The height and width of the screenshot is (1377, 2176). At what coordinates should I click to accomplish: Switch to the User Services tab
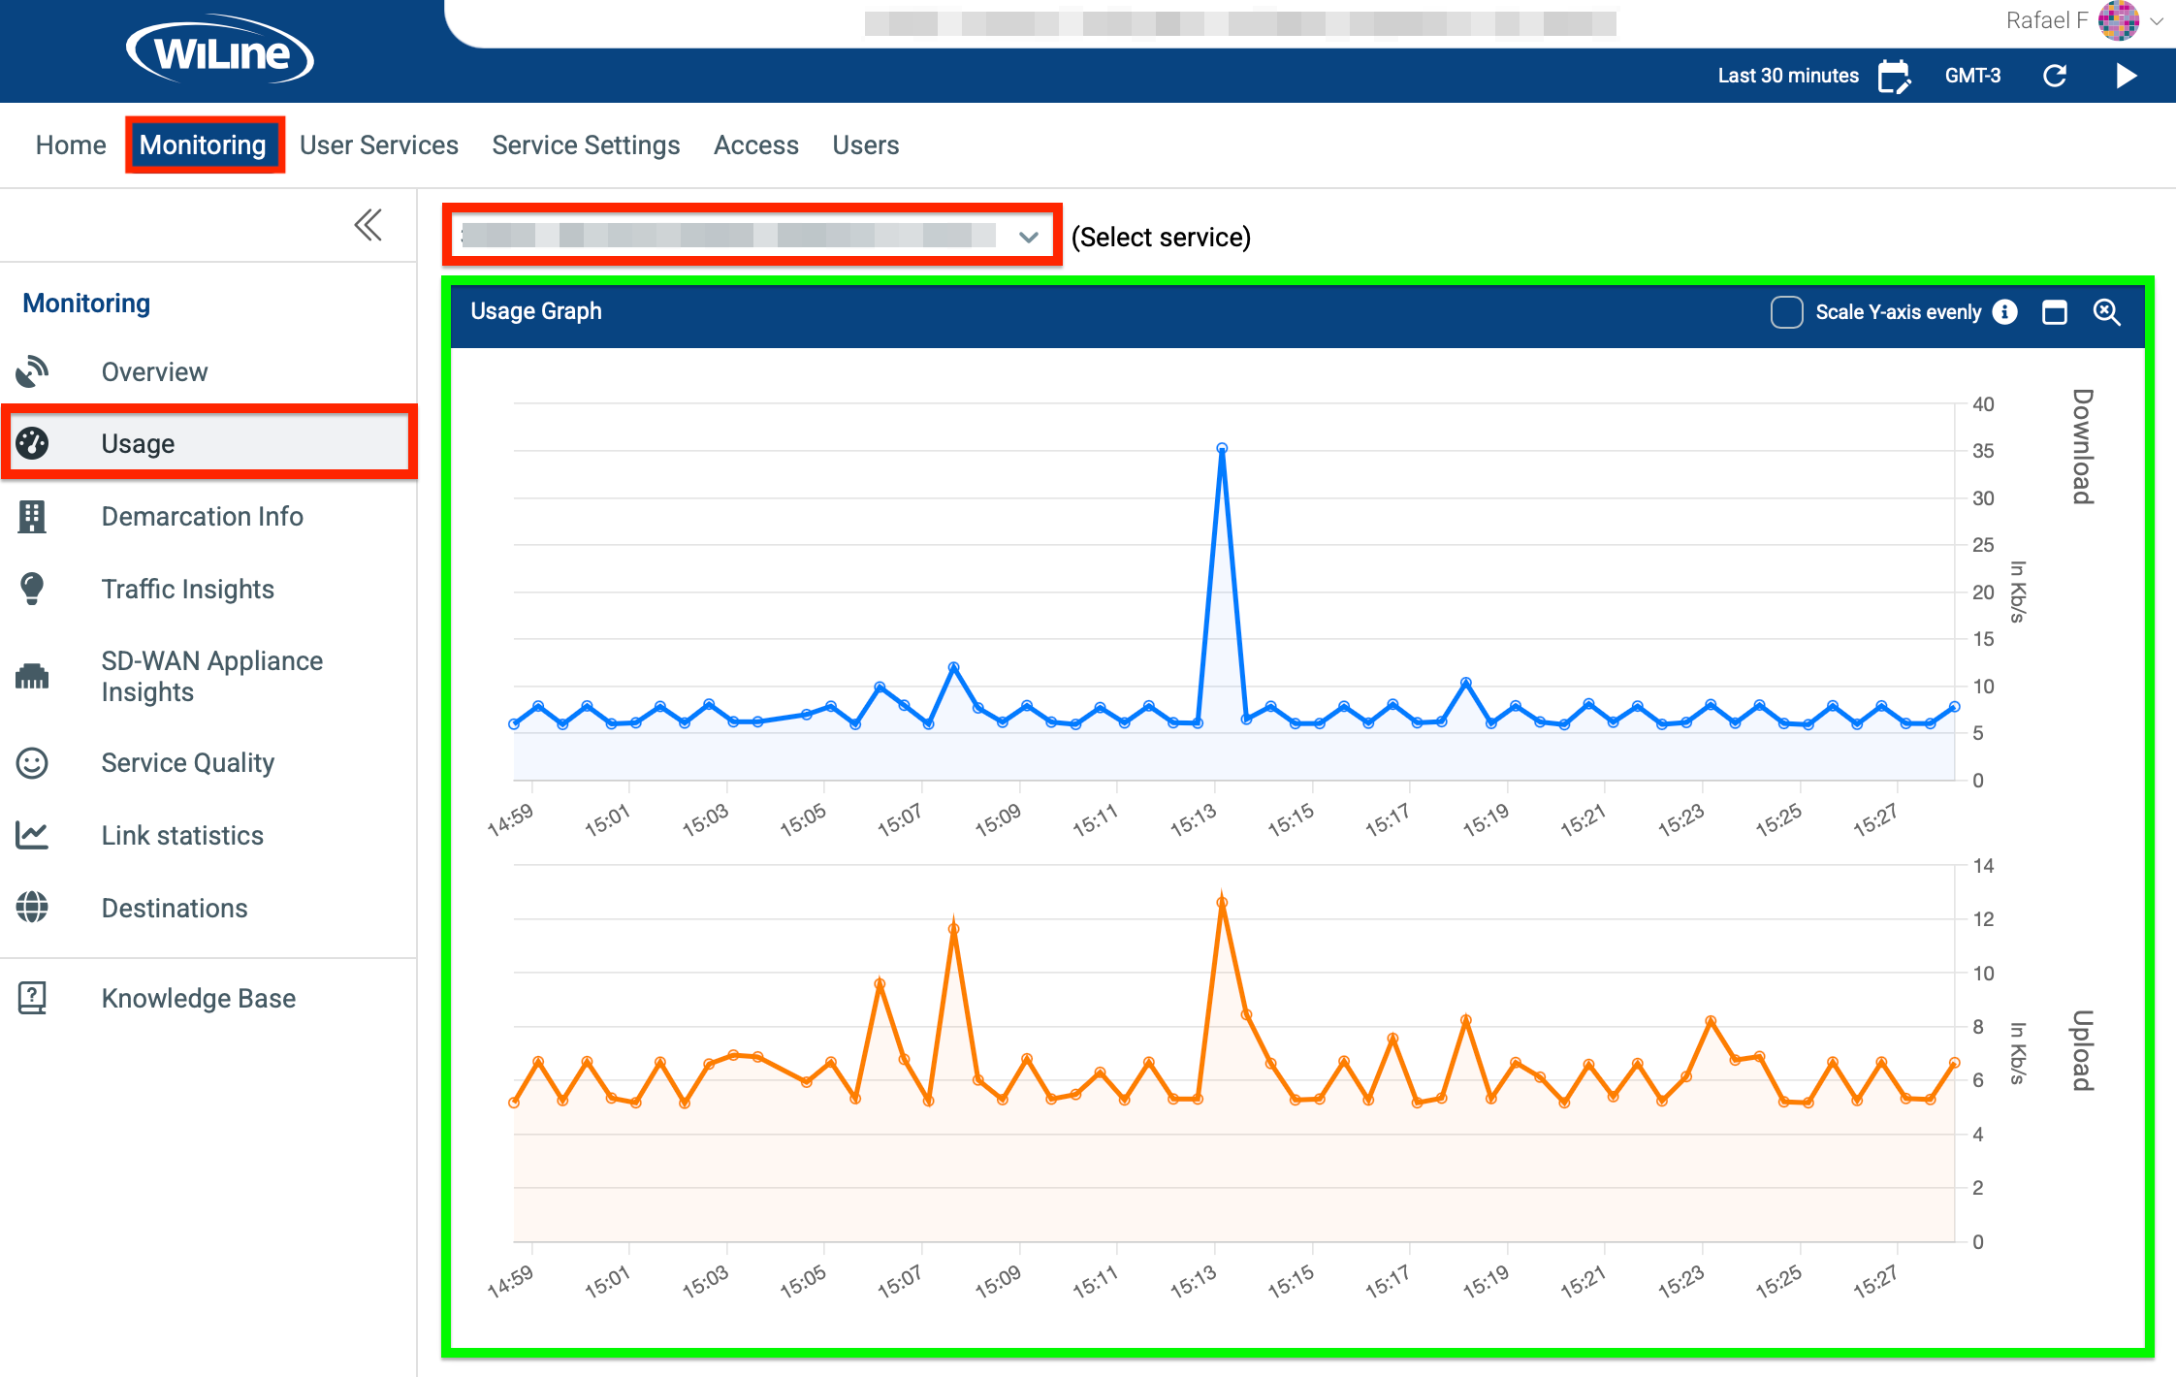click(379, 144)
